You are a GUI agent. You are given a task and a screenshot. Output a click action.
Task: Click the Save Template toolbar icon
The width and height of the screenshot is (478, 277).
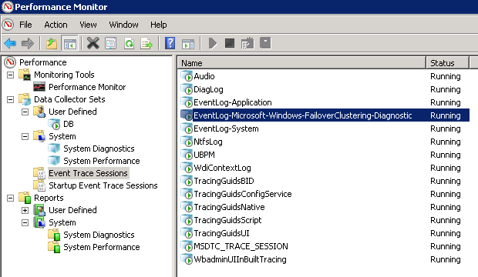[x=247, y=44]
